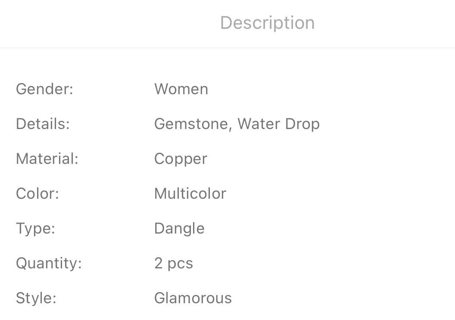Select the Multicolor color value
This screenshot has height=320, width=455.
coord(190,194)
